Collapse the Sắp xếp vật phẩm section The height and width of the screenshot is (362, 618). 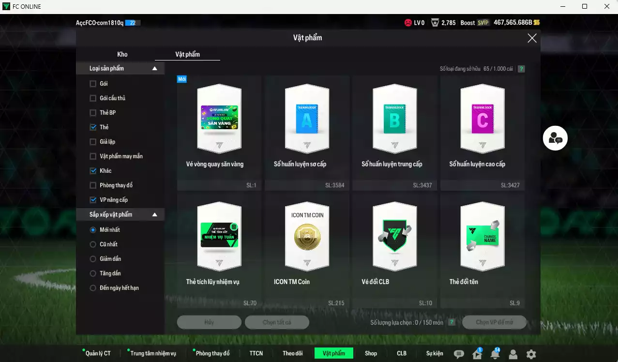155,214
